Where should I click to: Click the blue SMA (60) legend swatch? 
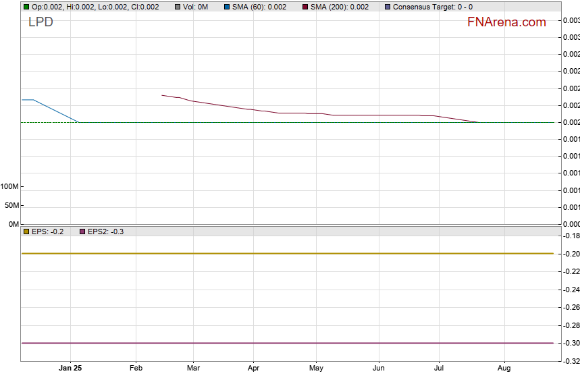[227, 7]
